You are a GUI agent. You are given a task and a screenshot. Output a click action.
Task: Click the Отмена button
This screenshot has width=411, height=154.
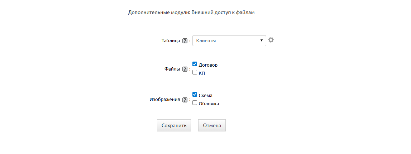[212, 126]
